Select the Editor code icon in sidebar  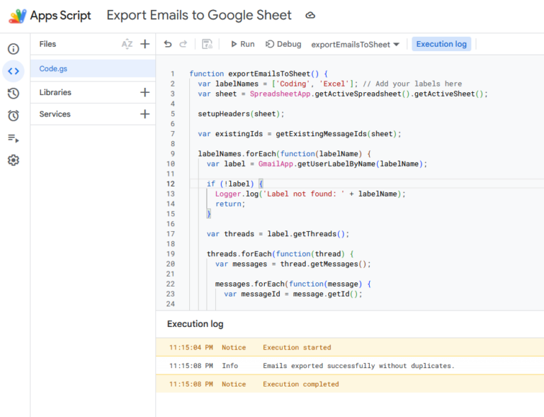coord(13,71)
